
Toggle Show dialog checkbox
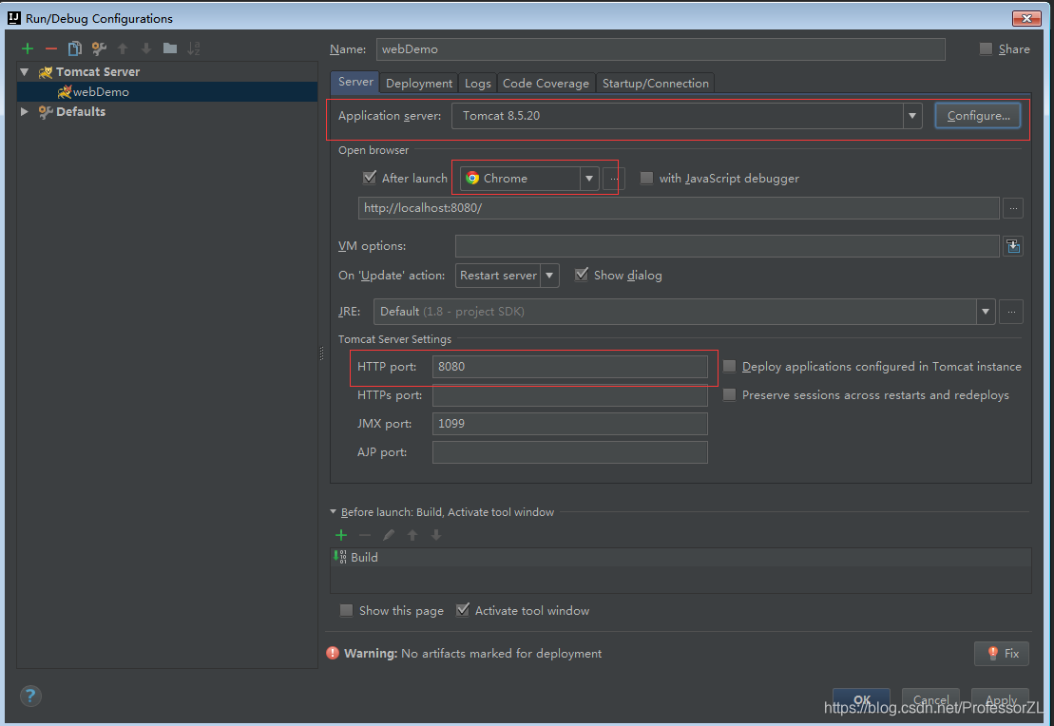(x=582, y=275)
